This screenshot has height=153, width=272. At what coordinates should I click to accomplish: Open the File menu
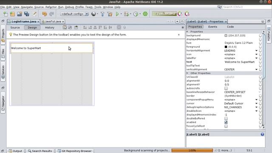tap(3, 7)
